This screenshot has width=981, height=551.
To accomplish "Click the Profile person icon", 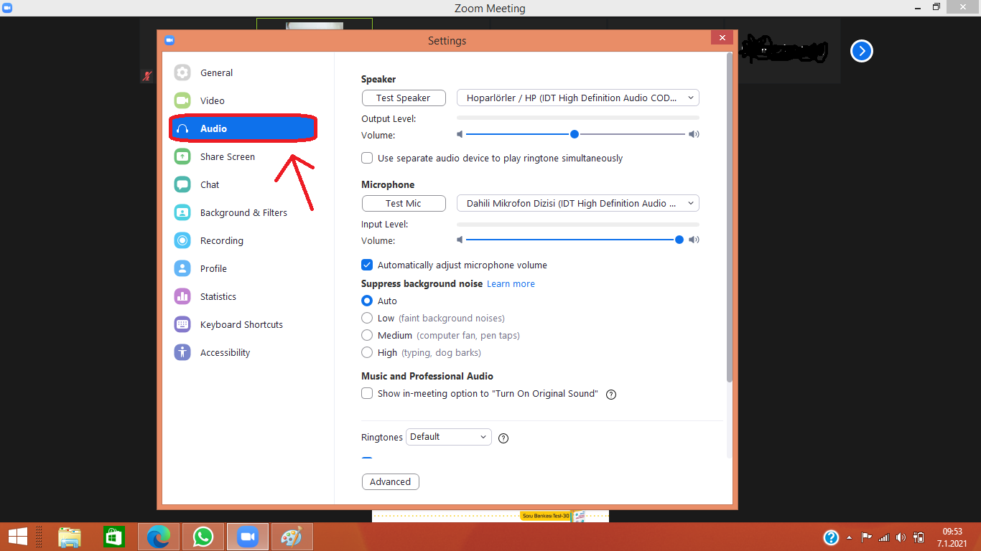I will pyautogui.click(x=182, y=268).
